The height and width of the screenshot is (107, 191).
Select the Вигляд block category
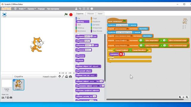82,21
